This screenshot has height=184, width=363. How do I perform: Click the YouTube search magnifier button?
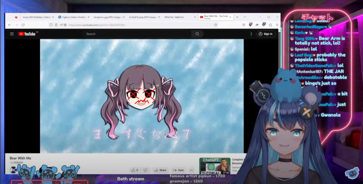tap(197, 34)
